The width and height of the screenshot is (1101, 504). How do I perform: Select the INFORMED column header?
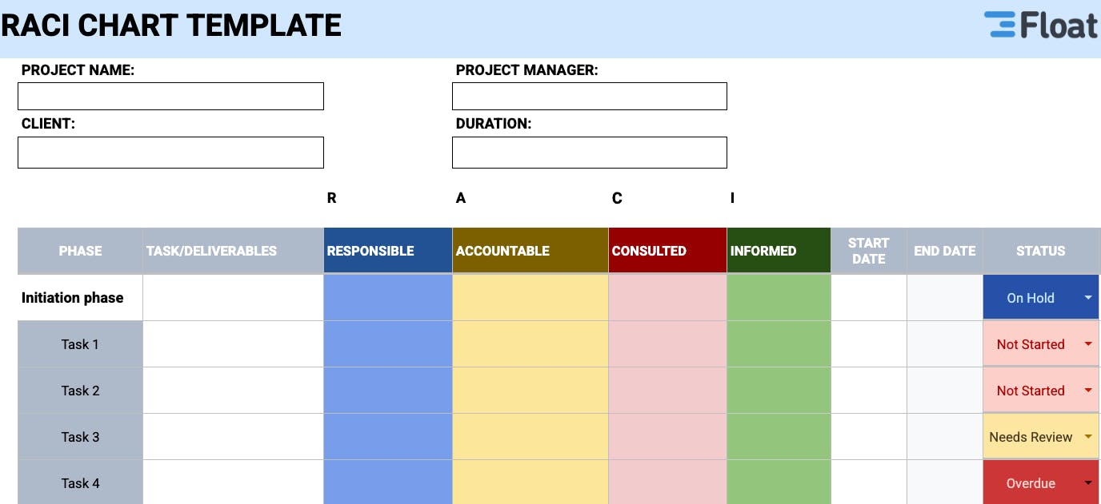point(779,251)
